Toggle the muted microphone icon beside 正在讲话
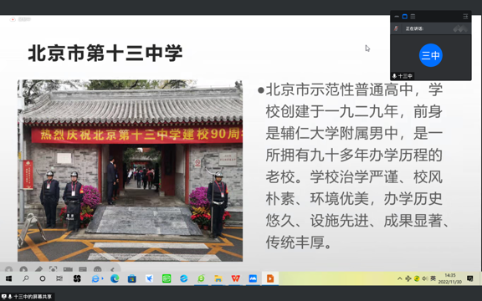The image size is (482, 301). (397, 28)
